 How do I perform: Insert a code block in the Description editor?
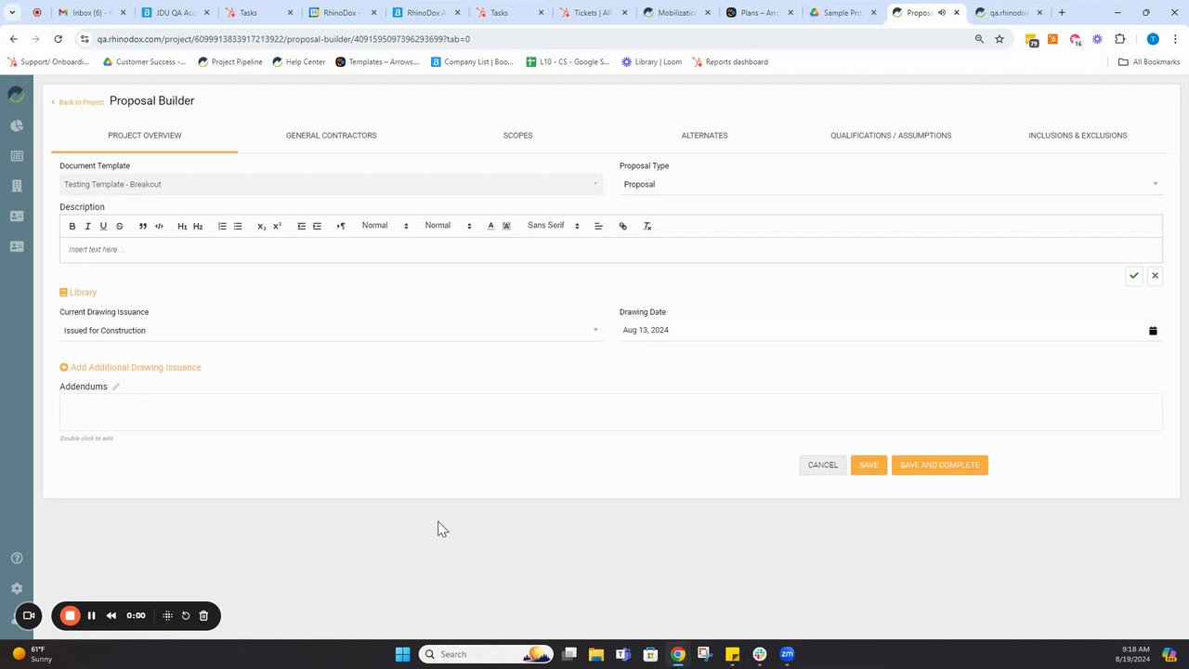pyautogui.click(x=159, y=226)
